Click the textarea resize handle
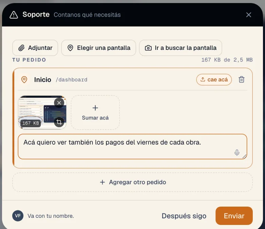 (x=245, y=157)
